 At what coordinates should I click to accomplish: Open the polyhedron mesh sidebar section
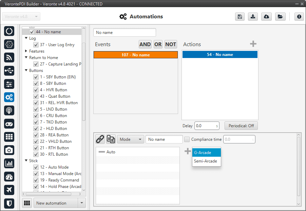pos(9,44)
